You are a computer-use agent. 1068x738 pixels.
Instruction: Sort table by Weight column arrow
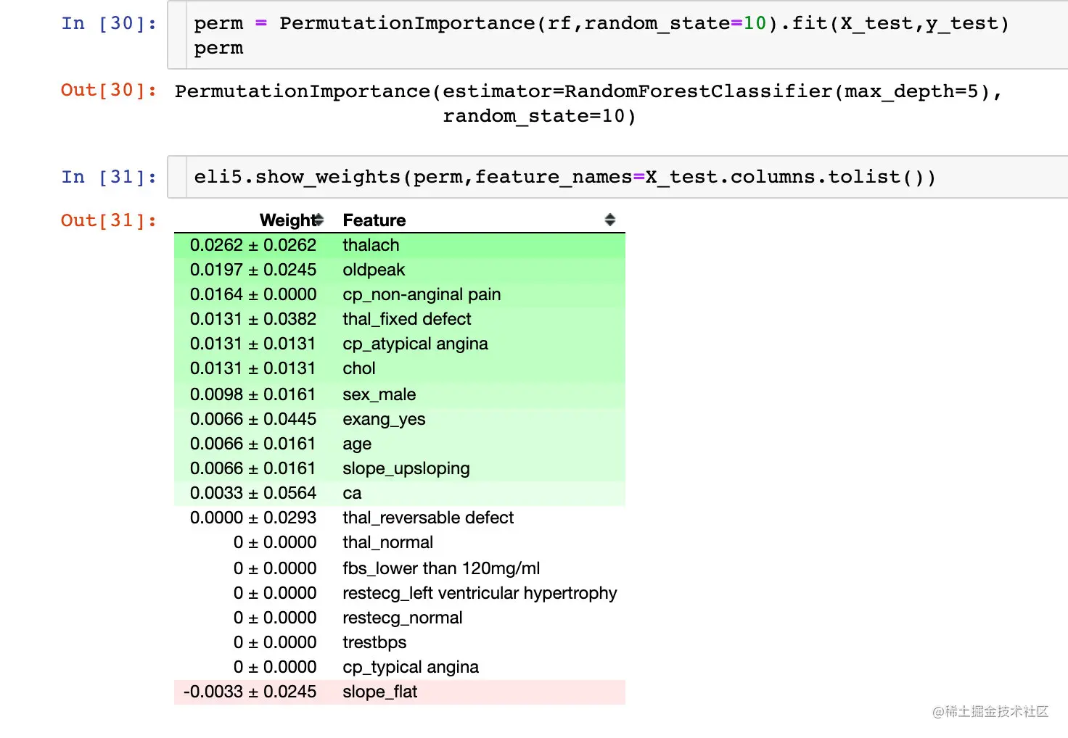coord(319,220)
